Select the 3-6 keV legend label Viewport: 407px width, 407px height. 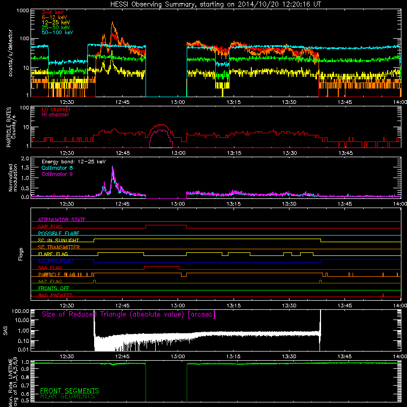[53, 12]
